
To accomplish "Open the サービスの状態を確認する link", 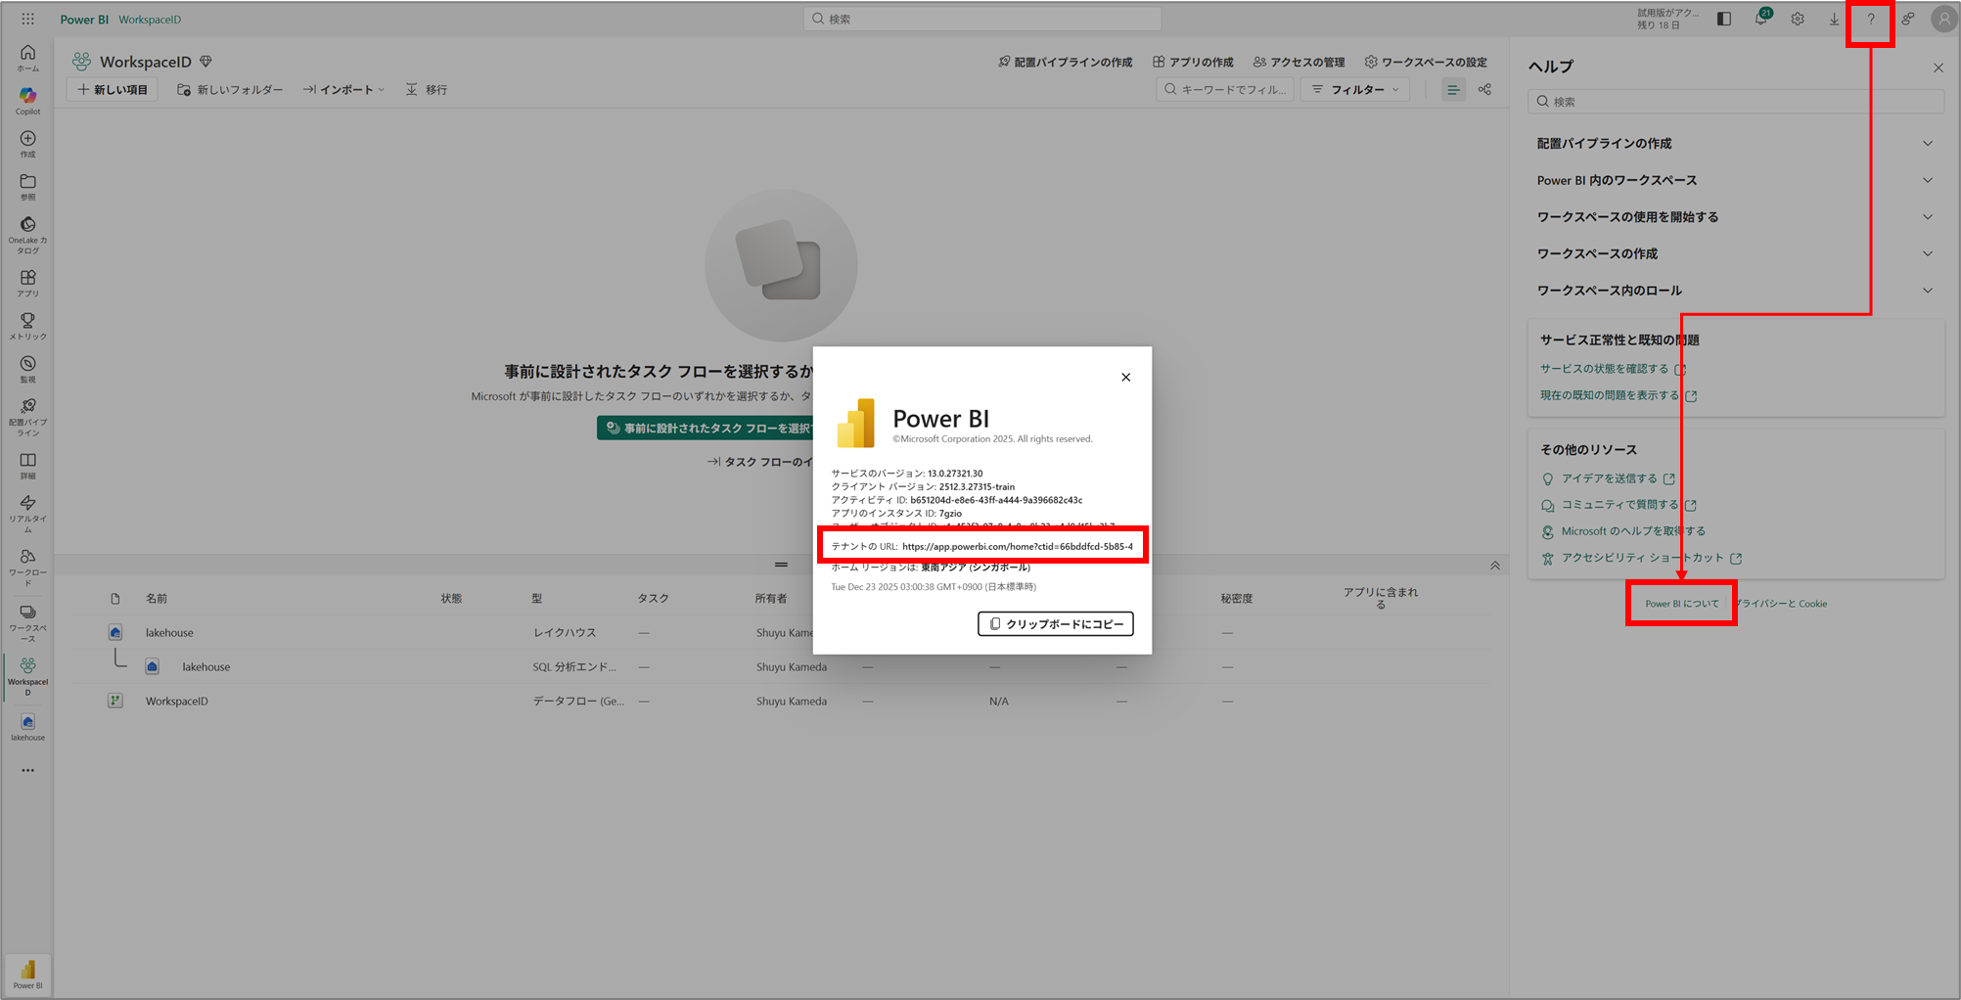I will (x=1605, y=369).
